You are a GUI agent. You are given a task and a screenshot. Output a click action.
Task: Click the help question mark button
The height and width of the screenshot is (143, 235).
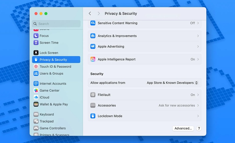199,128
